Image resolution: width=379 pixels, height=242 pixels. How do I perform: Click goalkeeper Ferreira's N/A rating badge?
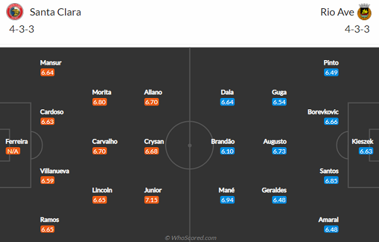13,151
